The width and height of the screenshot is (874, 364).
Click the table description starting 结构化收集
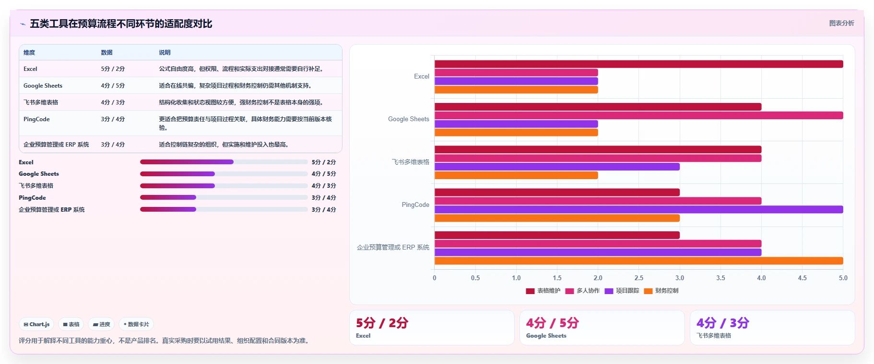click(x=242, y=102)
